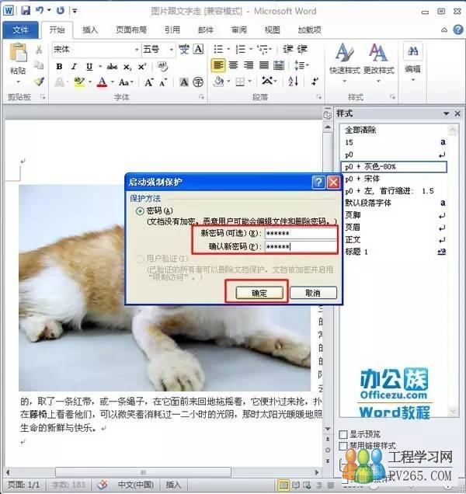Undo the last action
The width and height of the screenshot is (466, 494).
(40, 10)
